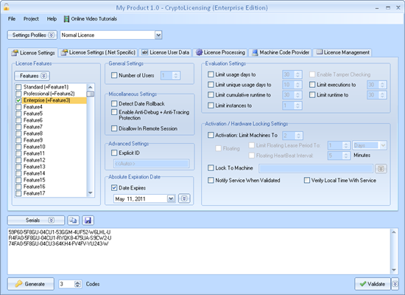Screen dimensions: 405x295
Task: Switch to License Processing tab
Action: 220,52
